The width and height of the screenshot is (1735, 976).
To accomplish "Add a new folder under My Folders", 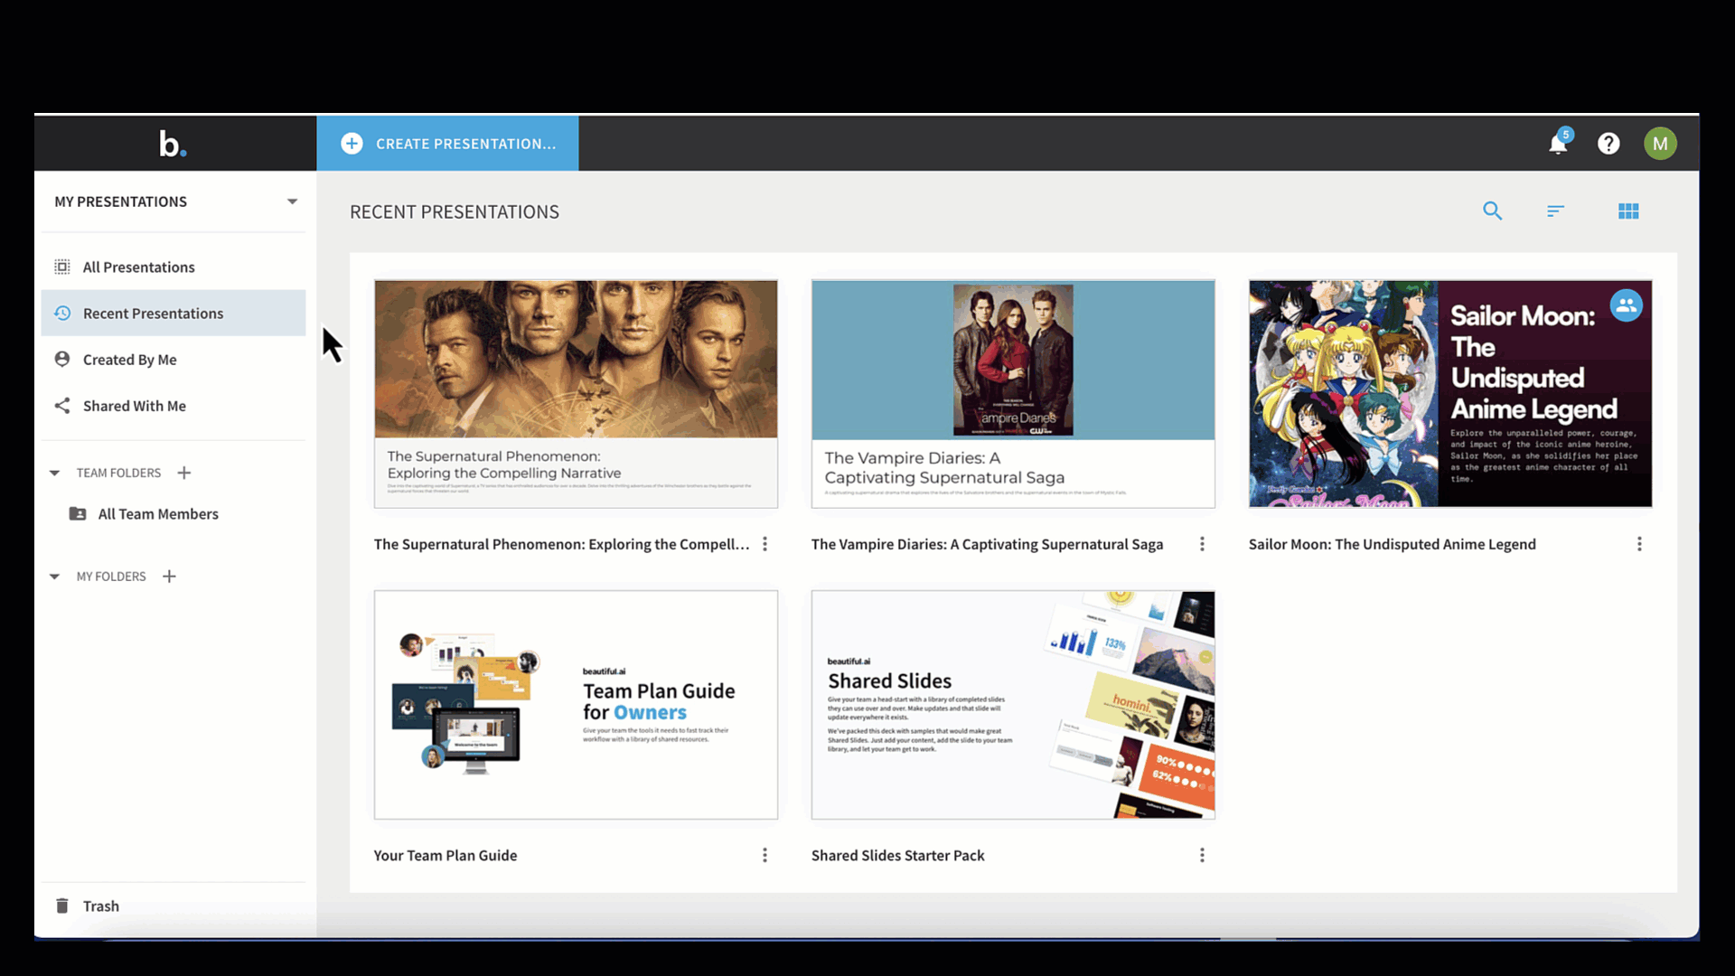I will point(169,577).
